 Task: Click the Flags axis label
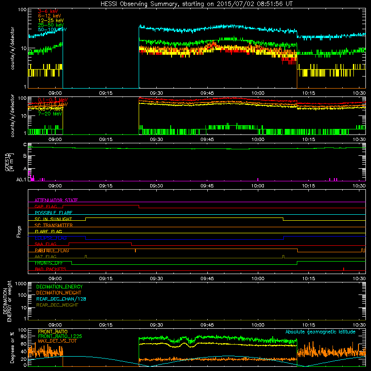point(19,231)
